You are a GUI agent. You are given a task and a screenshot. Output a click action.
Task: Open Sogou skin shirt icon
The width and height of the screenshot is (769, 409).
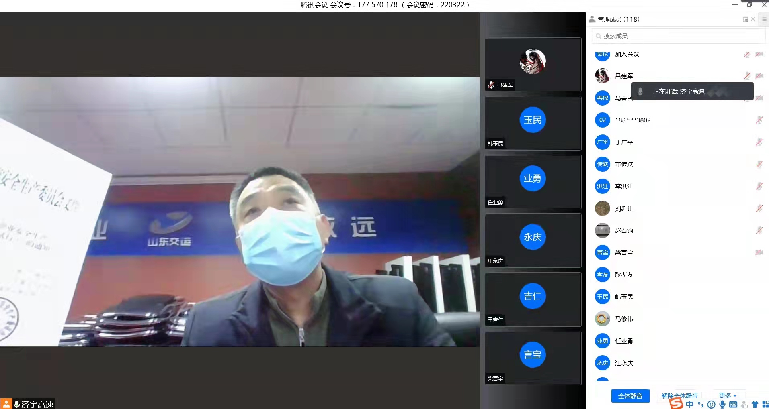coord(755,405)
